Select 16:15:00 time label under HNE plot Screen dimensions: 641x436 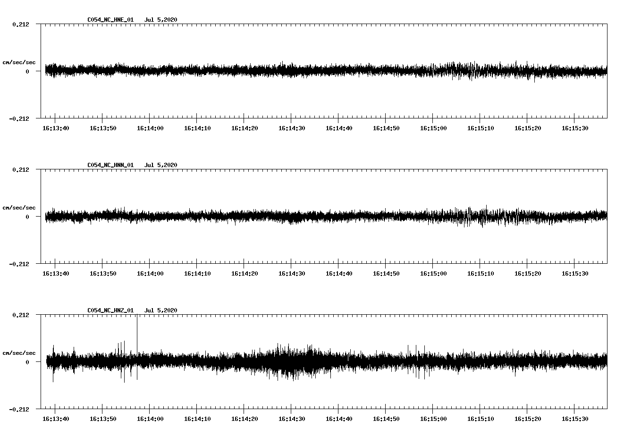tap(433, 128)
